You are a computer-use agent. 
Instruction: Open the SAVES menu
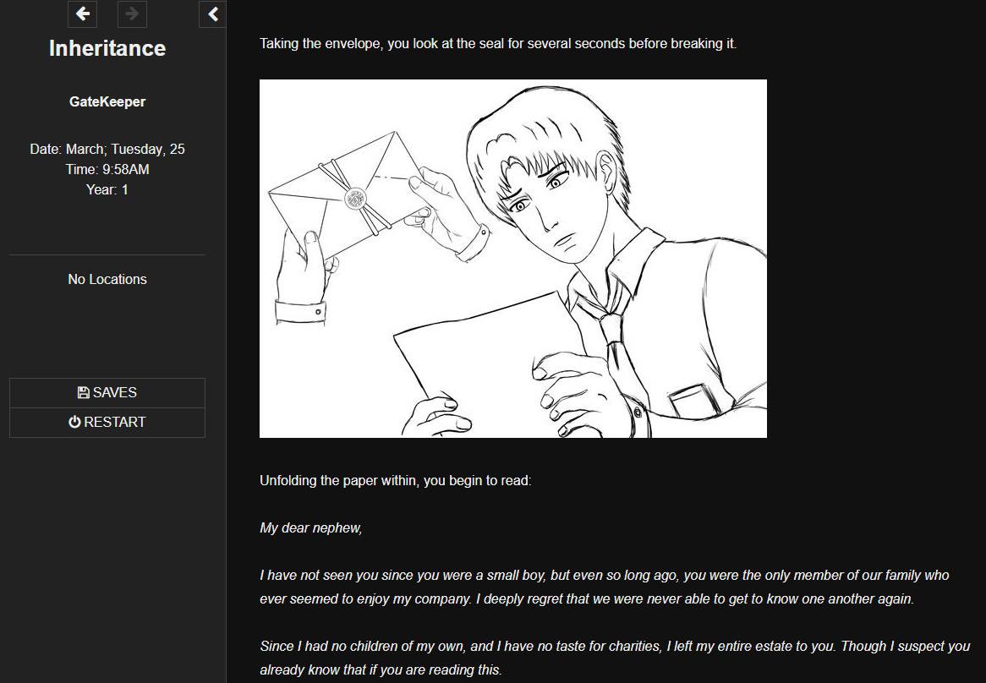[x=107, y=392]
